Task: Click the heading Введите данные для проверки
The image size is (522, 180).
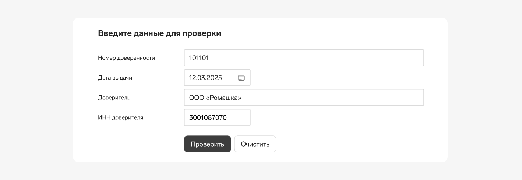Action: [159, 33]
